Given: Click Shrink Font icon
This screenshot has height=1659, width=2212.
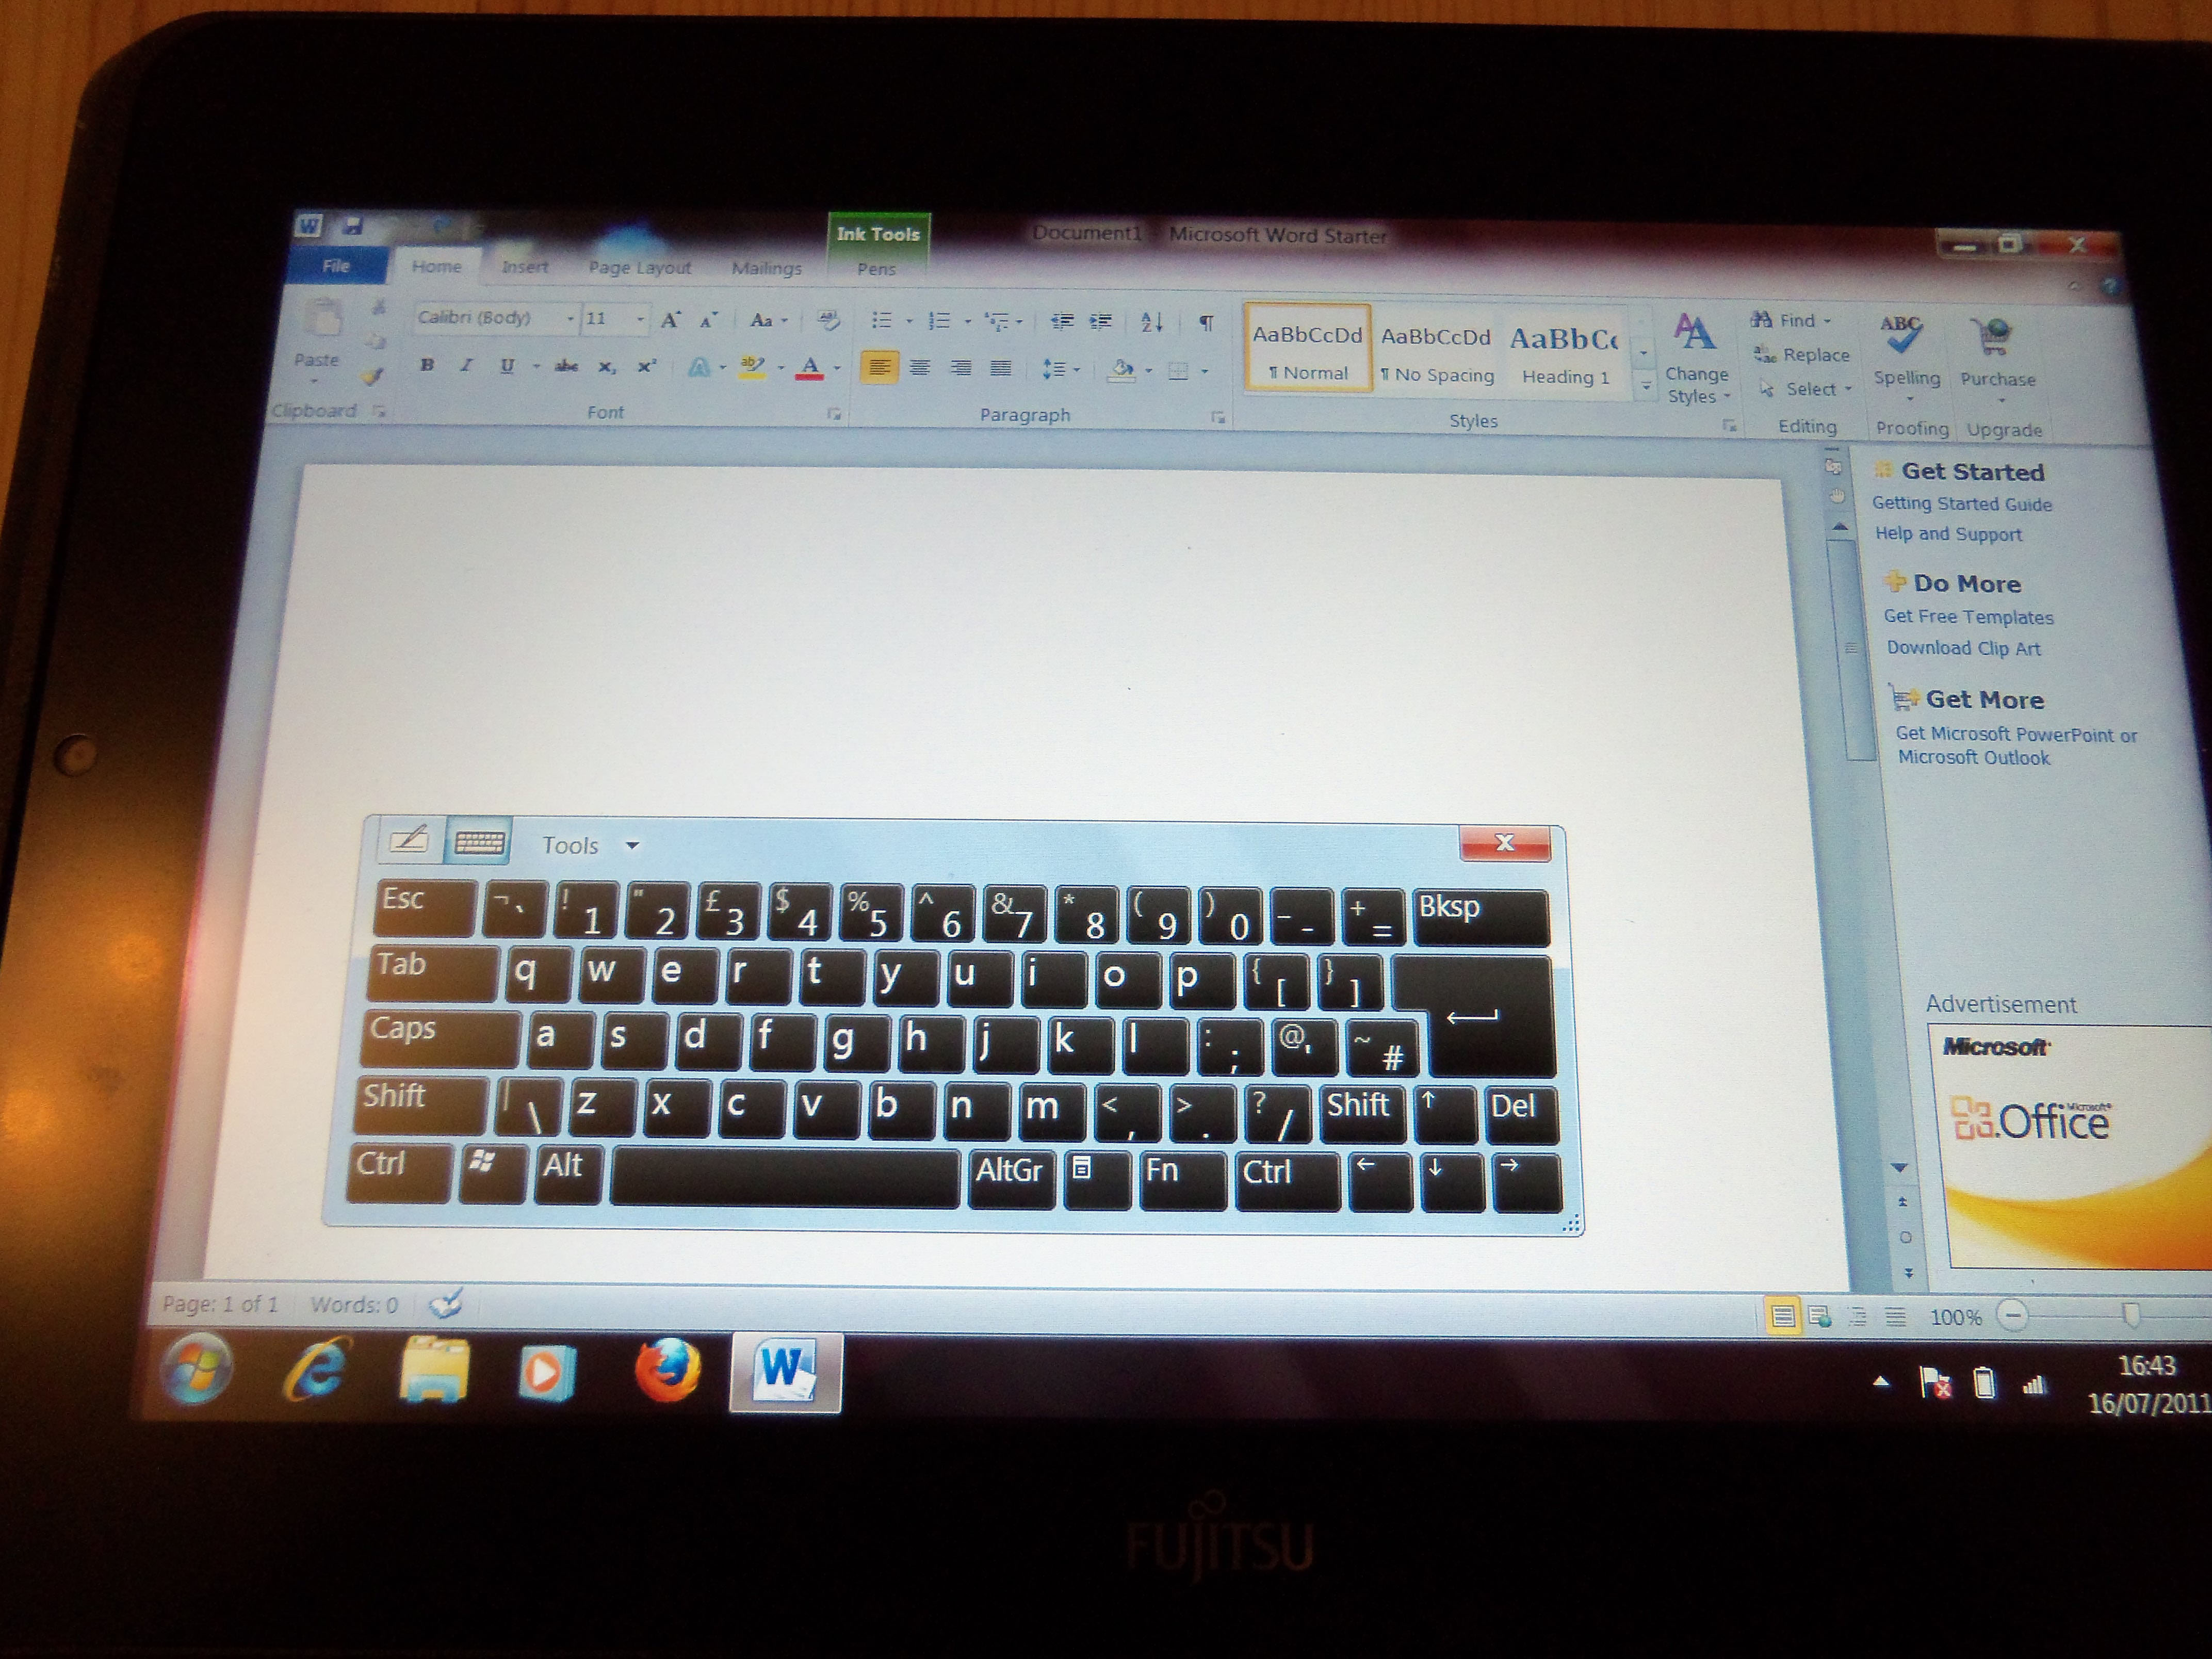Looking at the screenshot, I should 708,320.
